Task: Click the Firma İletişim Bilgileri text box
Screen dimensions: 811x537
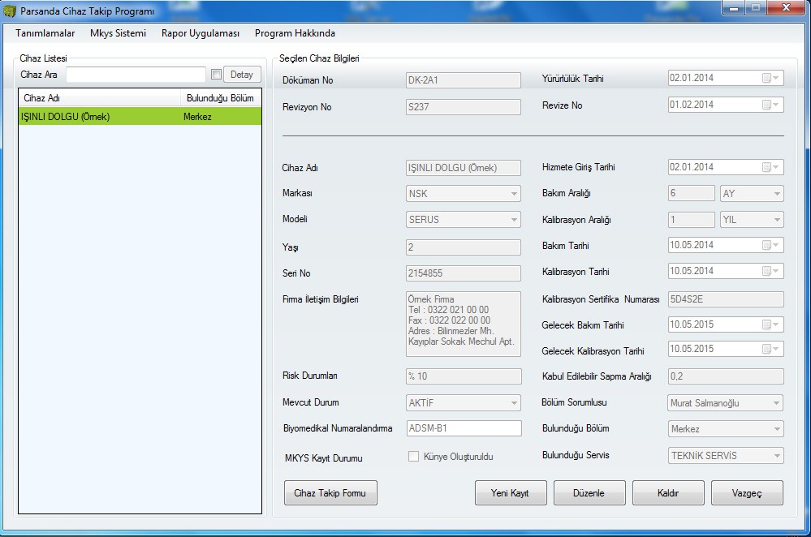Action: 464,324
